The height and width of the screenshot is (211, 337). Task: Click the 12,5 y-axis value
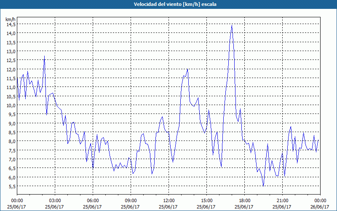(11, 60)
